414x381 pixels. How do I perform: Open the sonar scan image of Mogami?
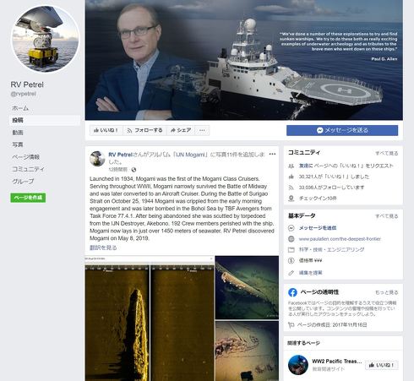coord(150,318)
